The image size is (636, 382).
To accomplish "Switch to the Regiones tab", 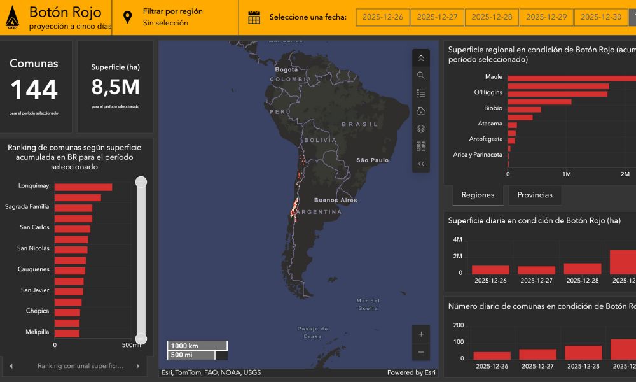I will tap(478, 195).
